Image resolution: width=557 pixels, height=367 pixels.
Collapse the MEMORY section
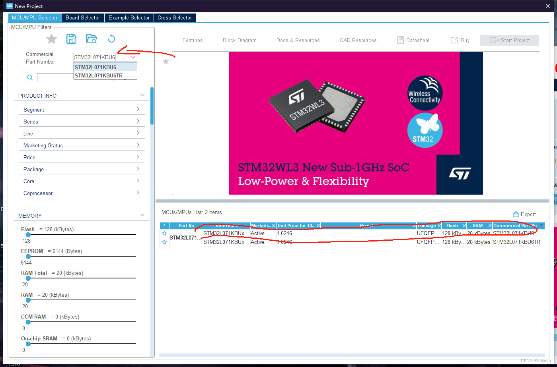pos(142,215)
